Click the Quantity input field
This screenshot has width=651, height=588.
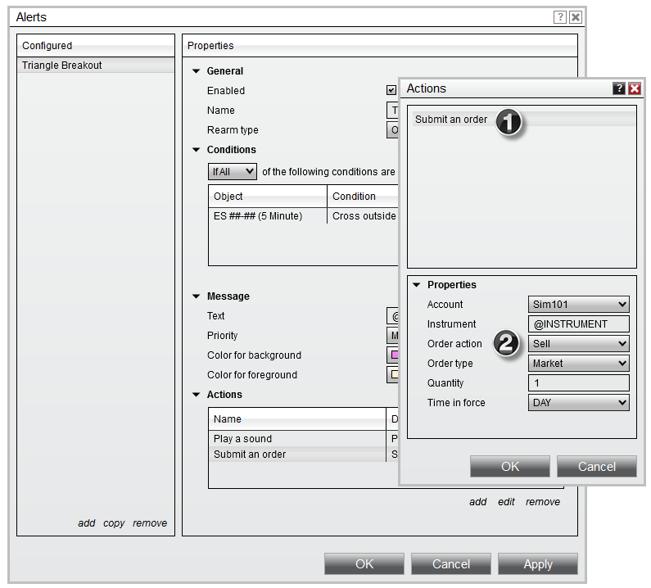point(579,383)
